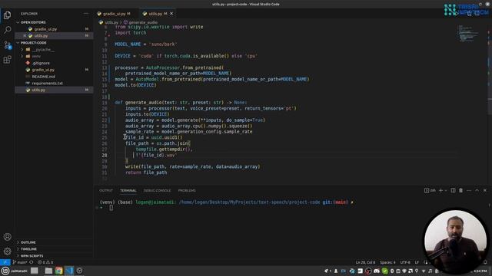Close the terminal panel
The height and width of the screenshot is (276, 492).
pyautogui.click(x=485, y=190)
